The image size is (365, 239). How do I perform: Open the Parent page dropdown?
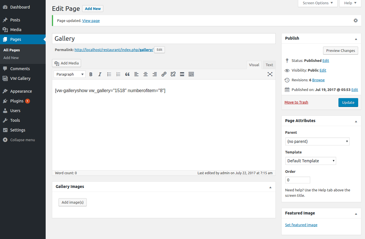pyautogui.click(x=317, y=141)
